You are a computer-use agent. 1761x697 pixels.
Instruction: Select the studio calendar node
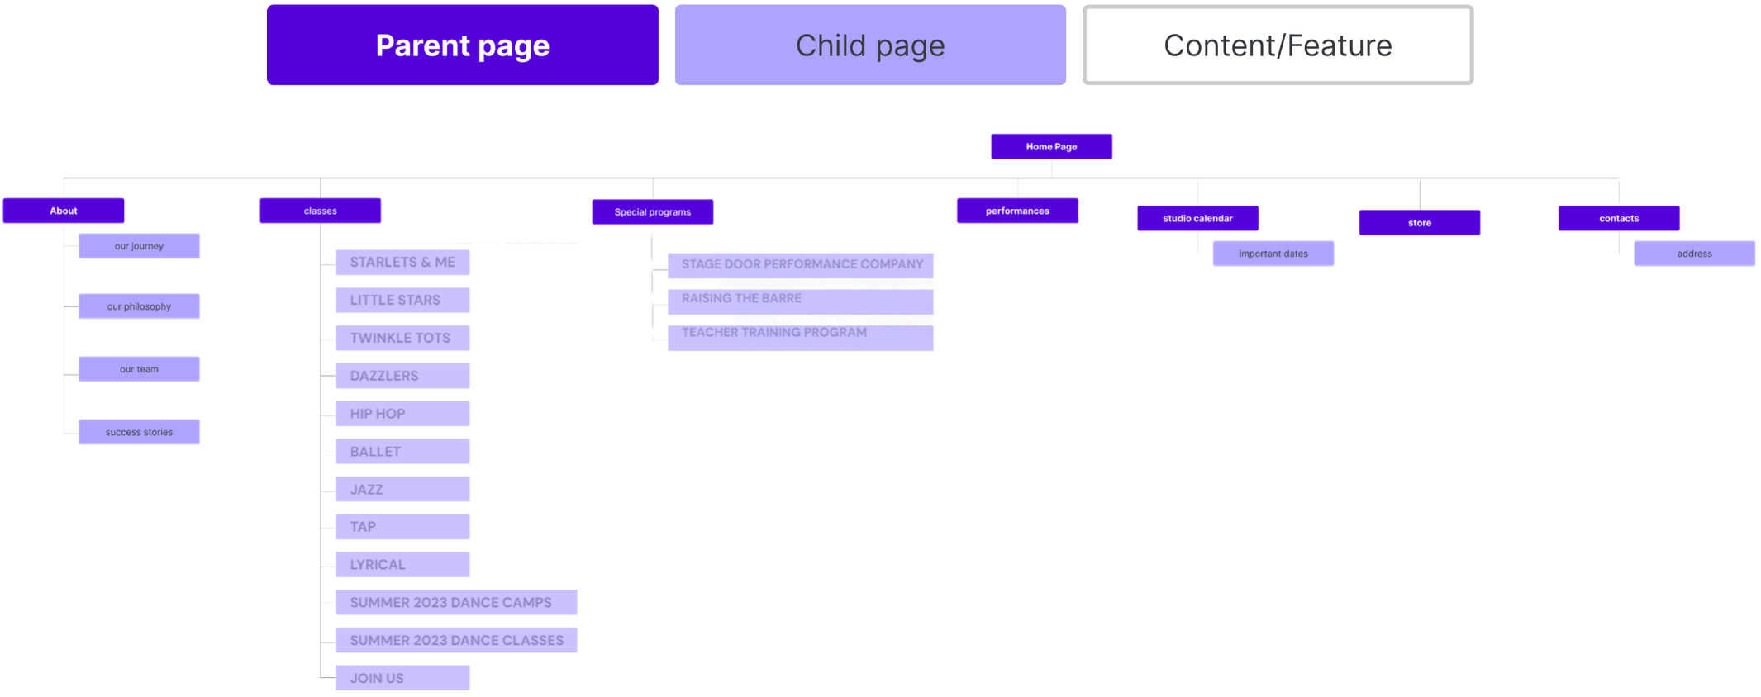(x=1197, y=218)
